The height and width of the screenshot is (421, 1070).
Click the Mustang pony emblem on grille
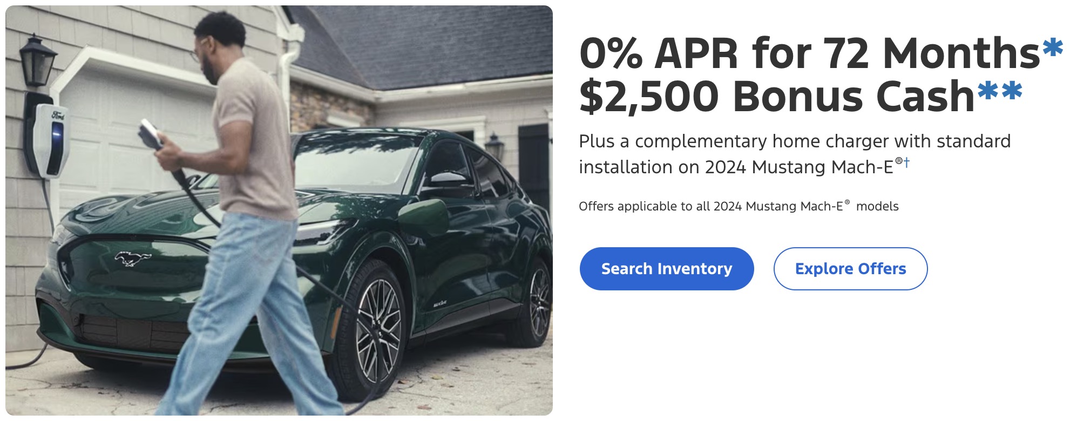(132, 259)
